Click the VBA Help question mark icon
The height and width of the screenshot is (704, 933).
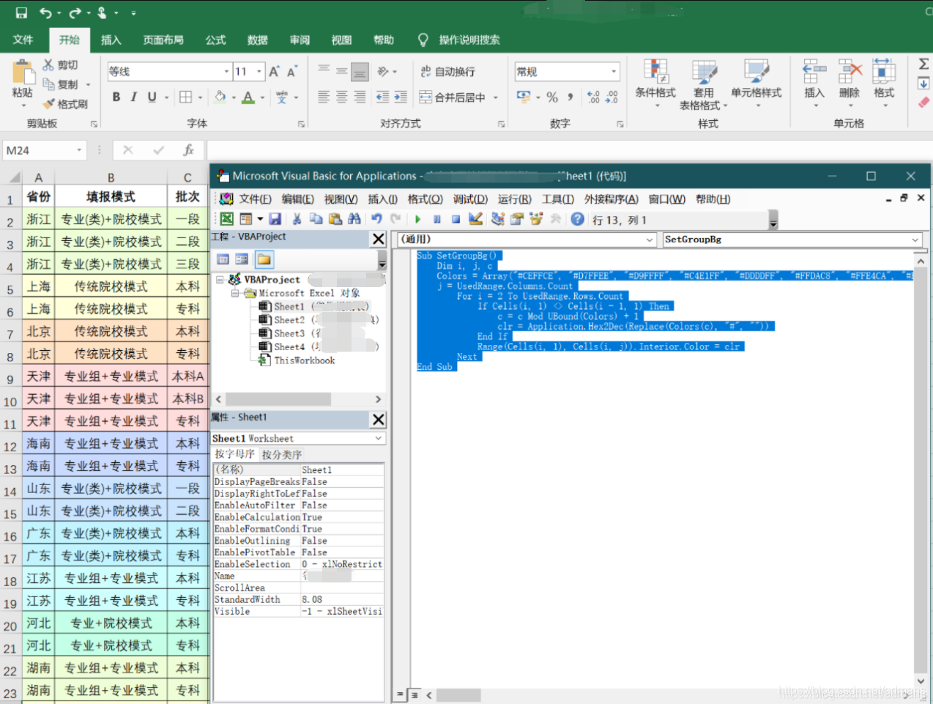pyautogui.click(x=578, y=219)
